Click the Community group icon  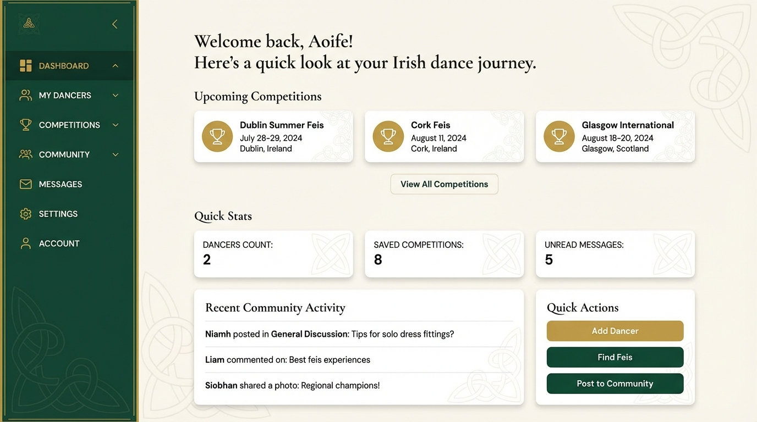[25, 154]
